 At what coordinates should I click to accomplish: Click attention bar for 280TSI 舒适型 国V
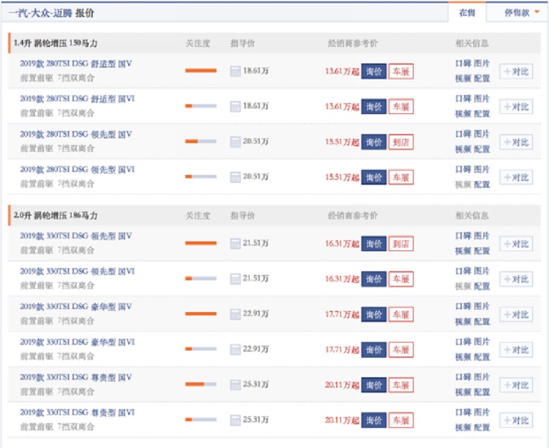pos(201,71)
